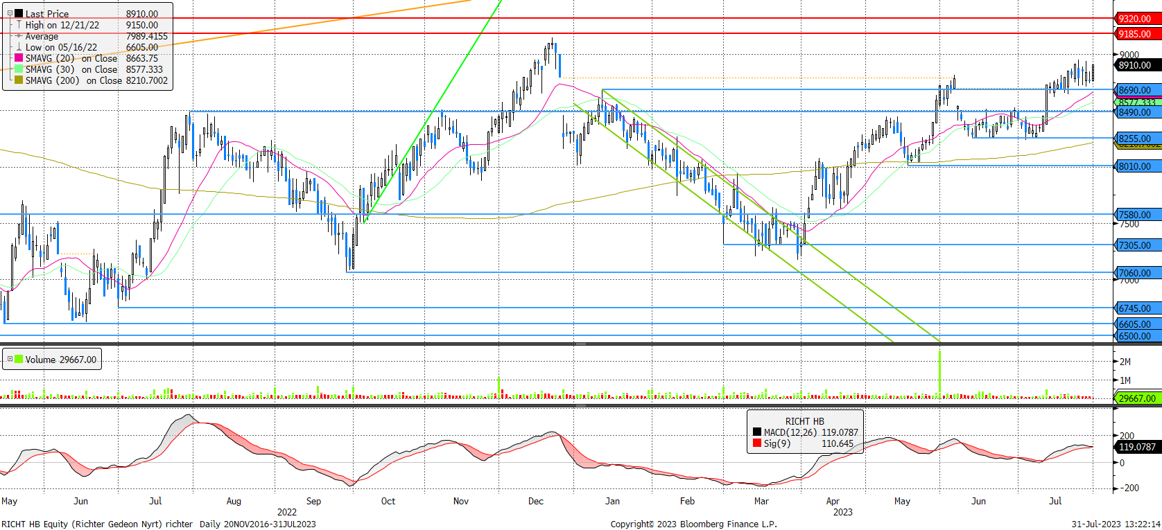Select the 8910.00 last price tag
Screen dimensions: 1162x530
click(x=1137, y=65)
